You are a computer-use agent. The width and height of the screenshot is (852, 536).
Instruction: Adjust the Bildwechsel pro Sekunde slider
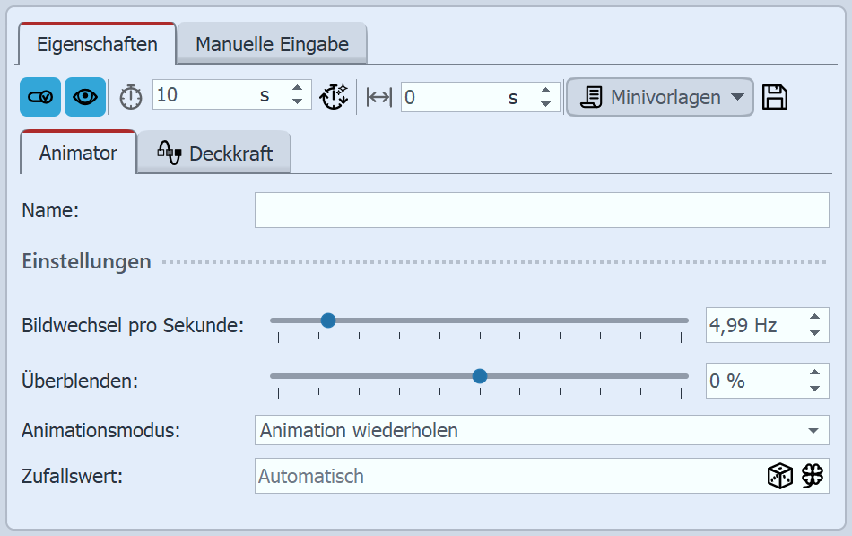pos(328,320)
